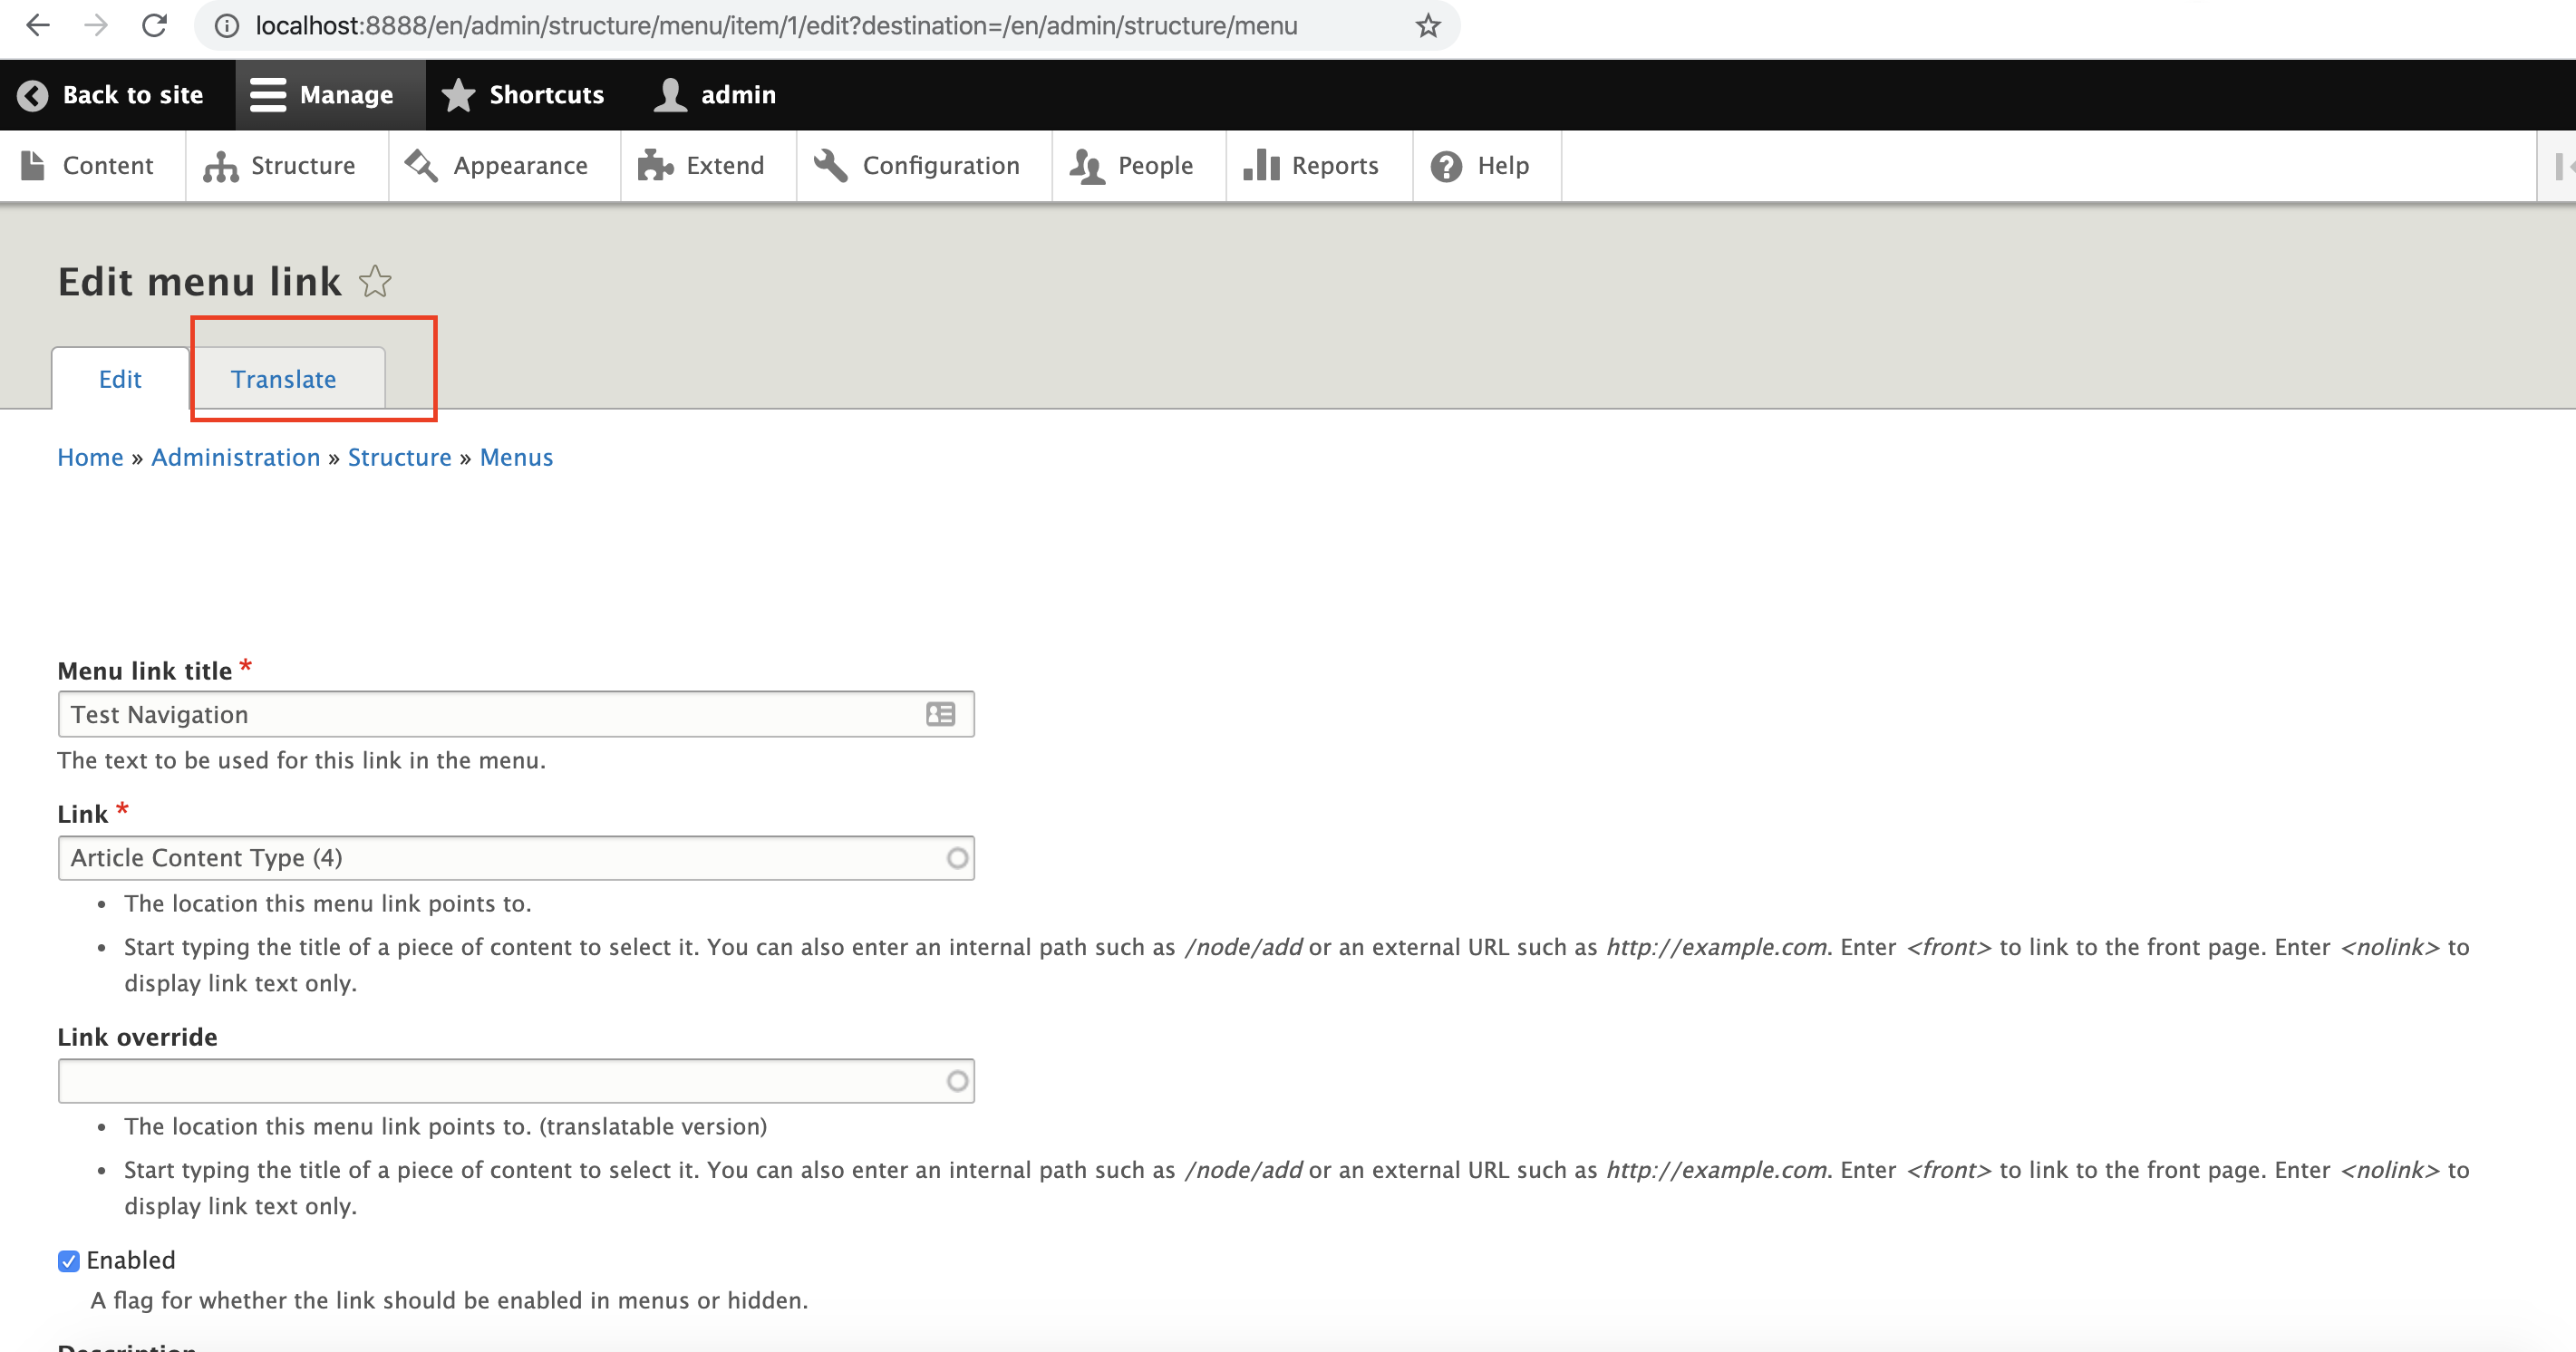
Task: Click the Back to site icon
Action: [x=29, y=93]
